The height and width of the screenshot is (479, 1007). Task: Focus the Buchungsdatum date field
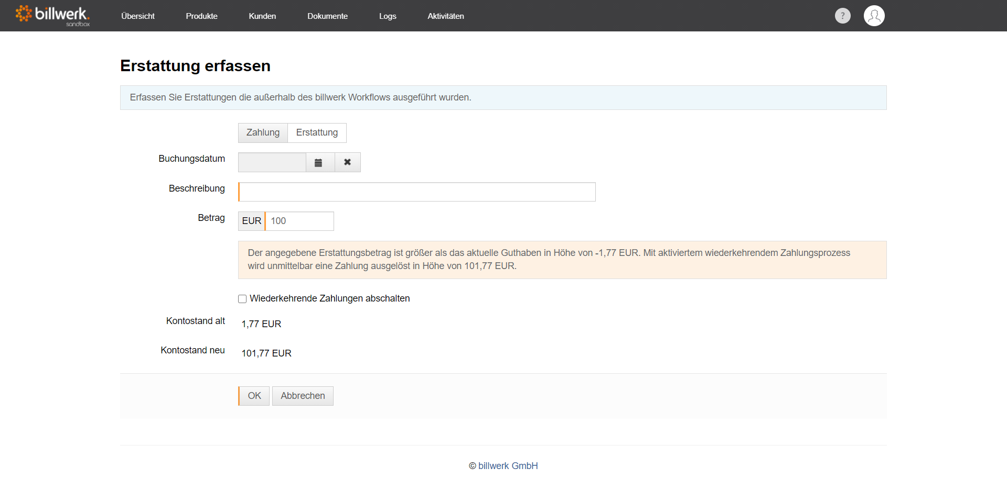click(272, 162)
